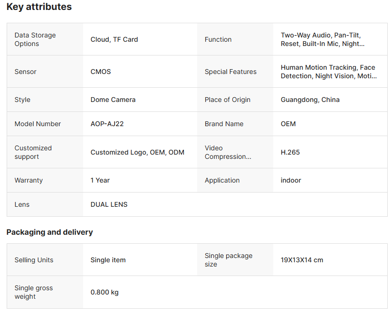Click the 0.800 kg gross weight value
This screenshot has height=313, width=392.
pyautogui.click(x=105, y=292)
